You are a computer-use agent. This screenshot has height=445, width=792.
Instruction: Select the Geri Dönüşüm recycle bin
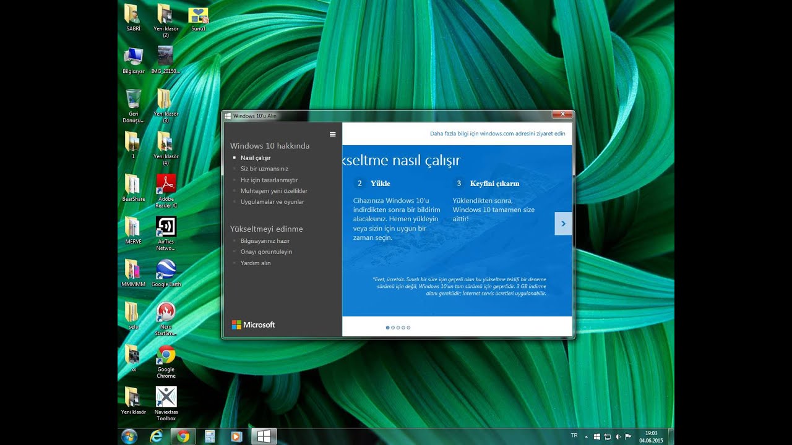pos(133,106)
